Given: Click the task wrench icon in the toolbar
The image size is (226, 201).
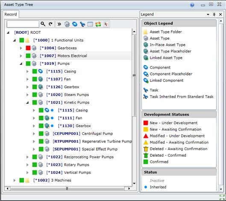Looking at the screenshot, I should pos(82,24).
